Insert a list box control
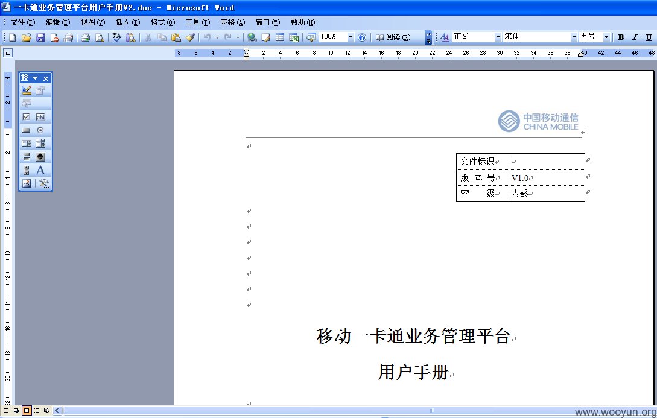 coord(27,144)
